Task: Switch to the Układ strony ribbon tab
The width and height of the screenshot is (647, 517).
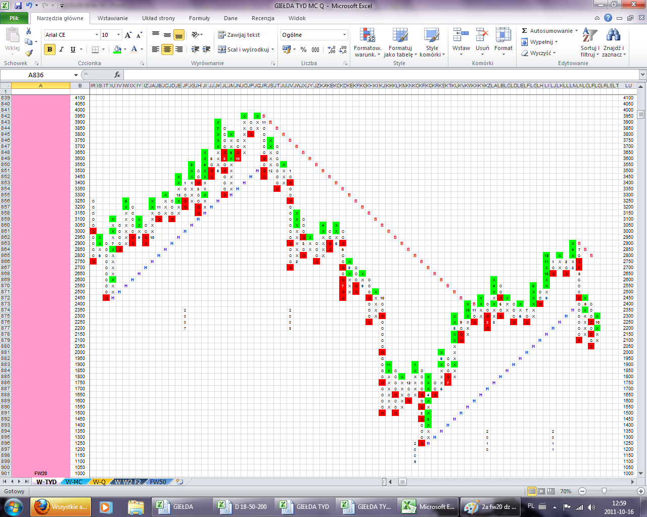Action: (158, 18)
